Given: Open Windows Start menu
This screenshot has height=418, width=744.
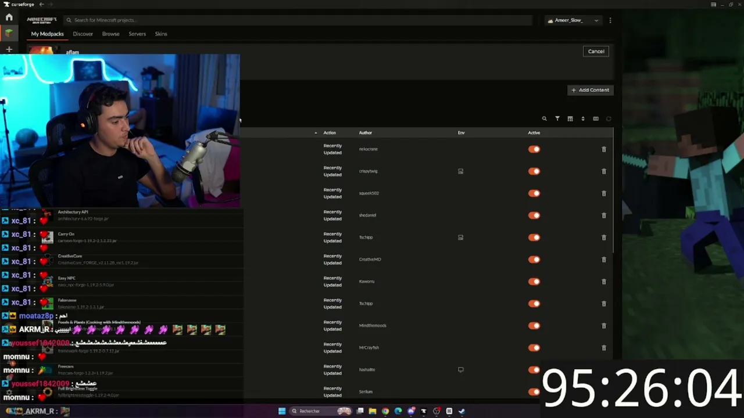Looking at the screenshot, I should [282, 411].
